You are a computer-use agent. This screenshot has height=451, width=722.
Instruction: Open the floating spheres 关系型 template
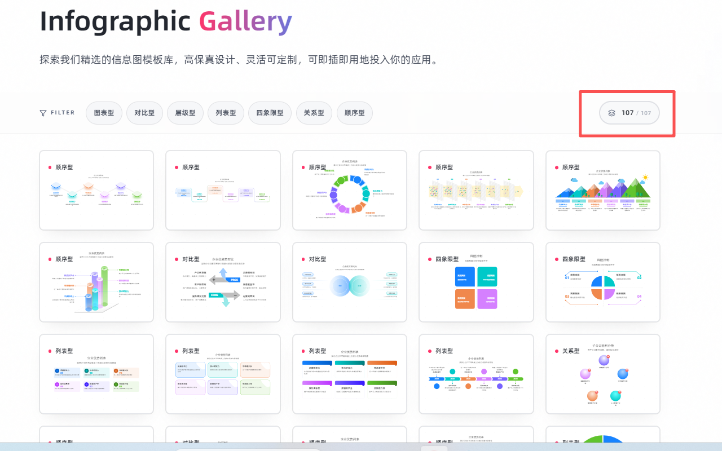pyautogui.click(x=602, y=373)
